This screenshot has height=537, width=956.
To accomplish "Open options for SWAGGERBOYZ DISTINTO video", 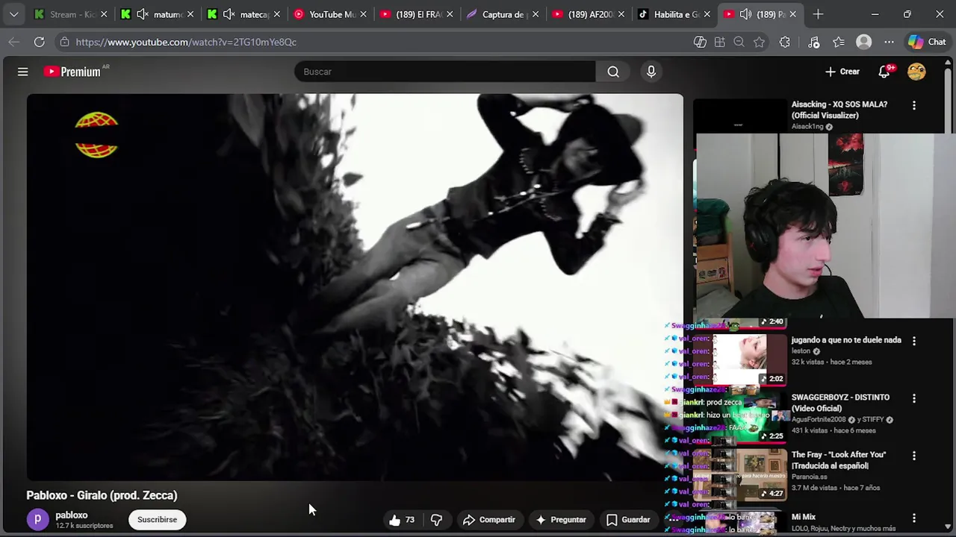I will click(914, 398).
